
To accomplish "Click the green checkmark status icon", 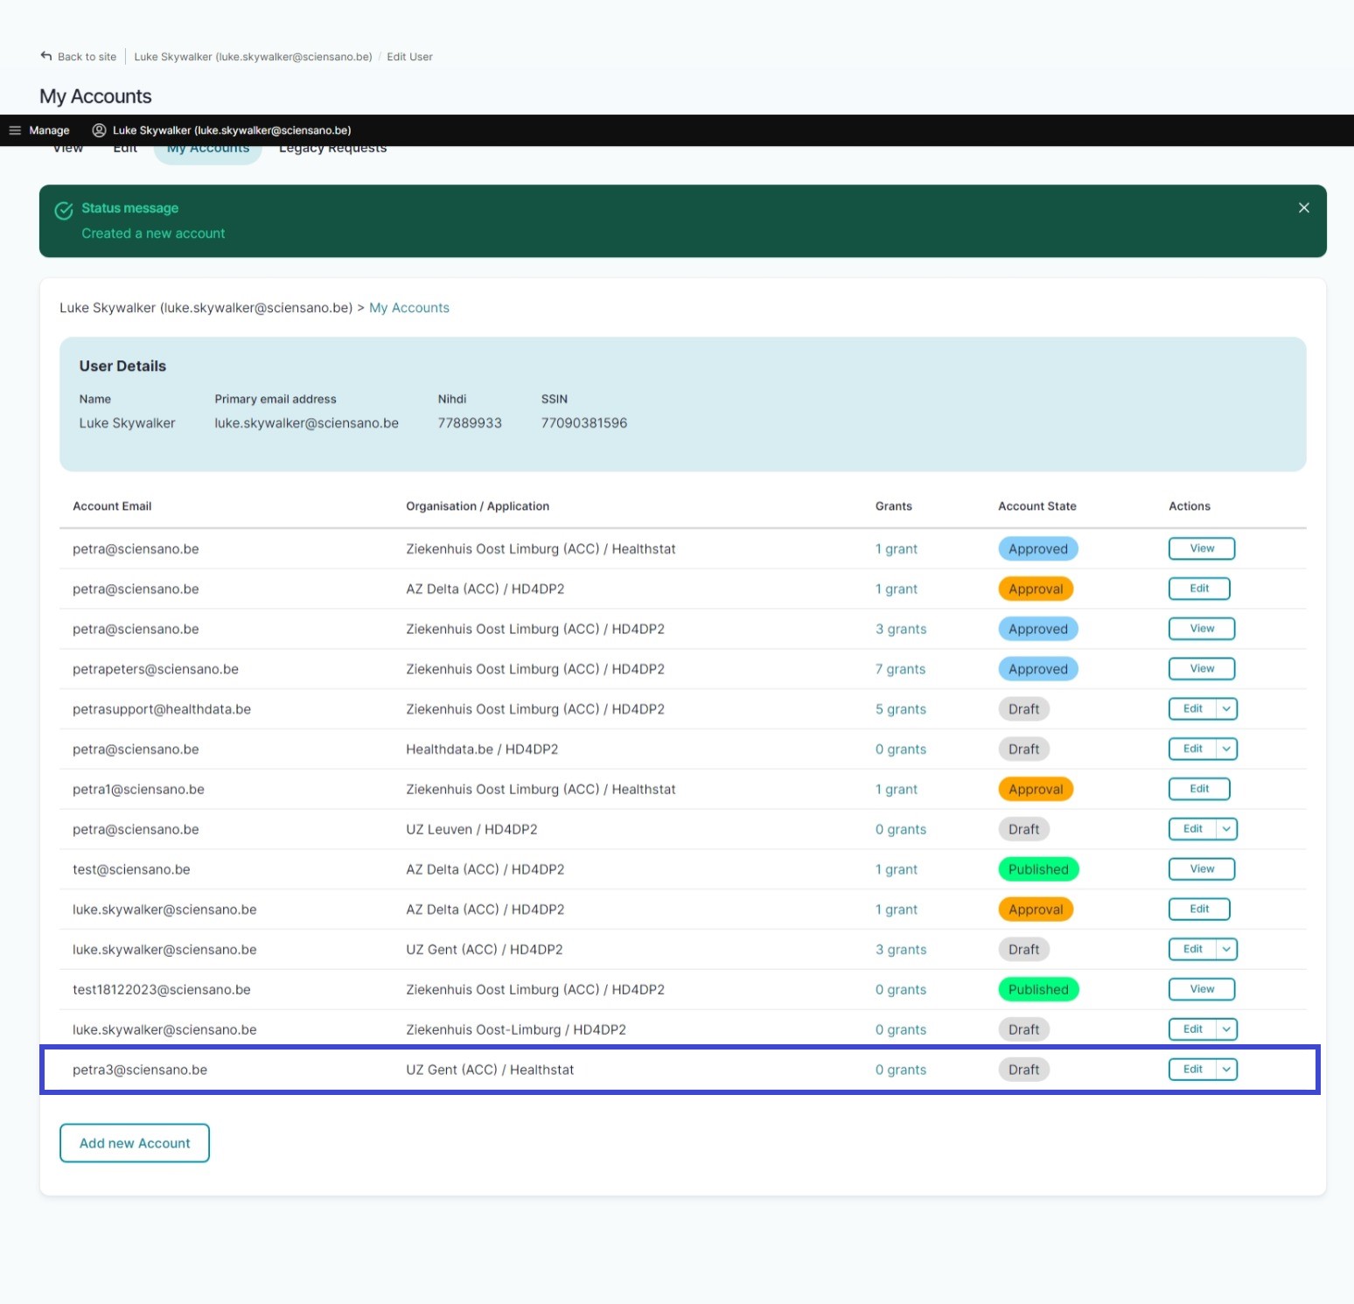I will (64, 211).
